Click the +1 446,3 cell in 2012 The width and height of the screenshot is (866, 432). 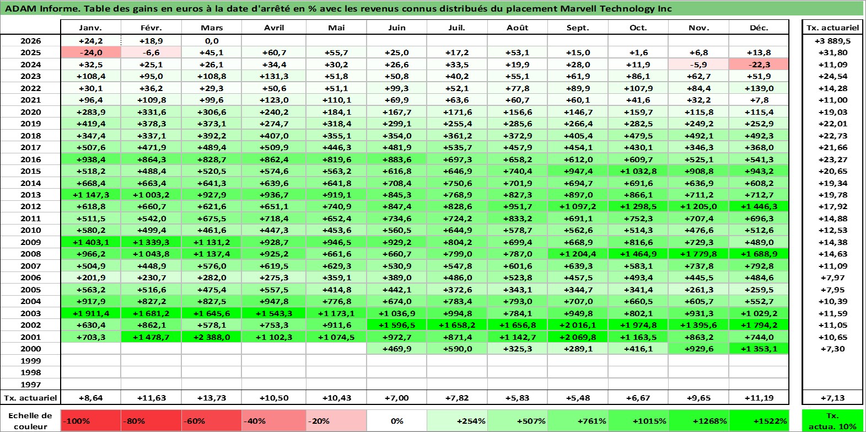coord(759,206)
